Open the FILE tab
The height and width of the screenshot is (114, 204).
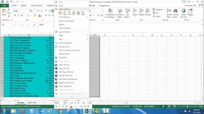point(4,6)
